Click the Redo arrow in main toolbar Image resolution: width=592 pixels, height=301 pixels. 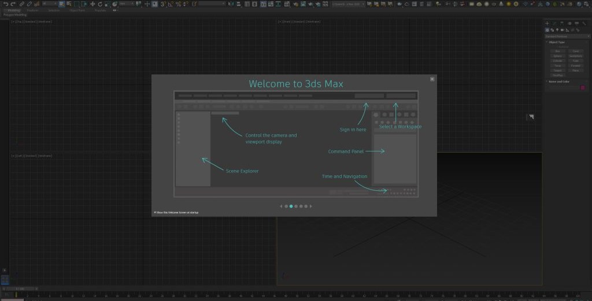(13, 4)
